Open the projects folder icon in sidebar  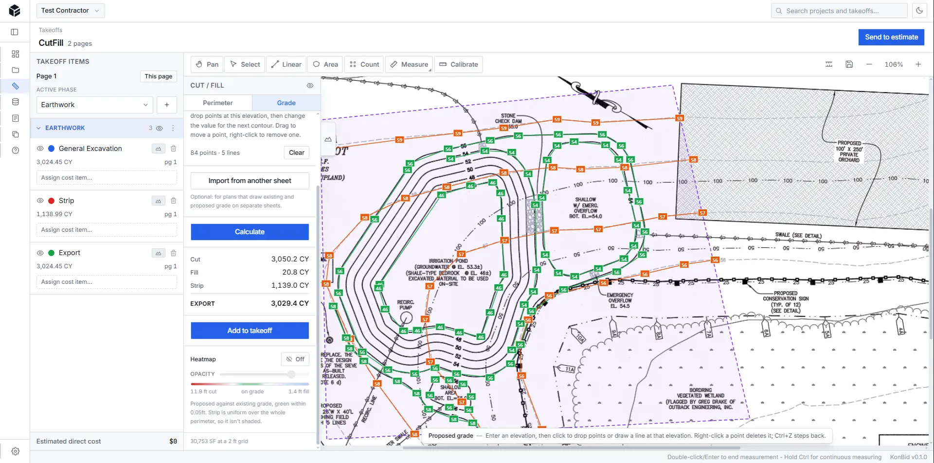(x=15, y=70)
